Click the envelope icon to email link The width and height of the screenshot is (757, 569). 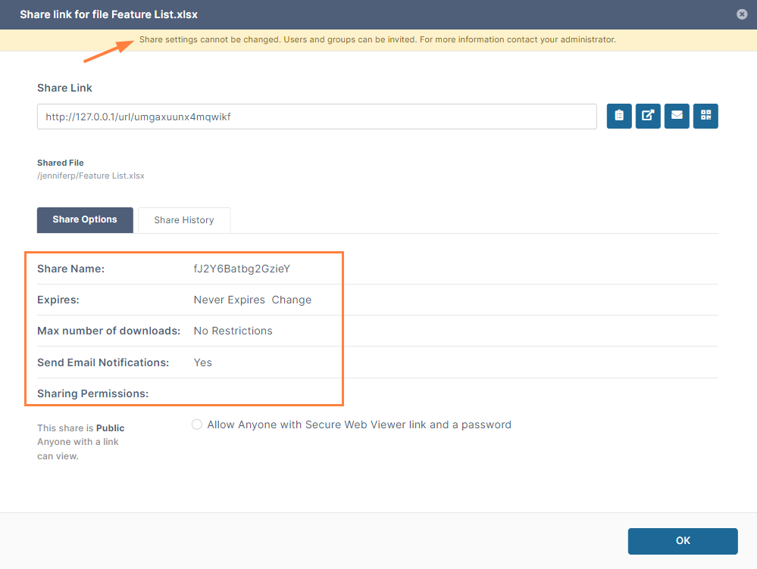tap(677, 116)
